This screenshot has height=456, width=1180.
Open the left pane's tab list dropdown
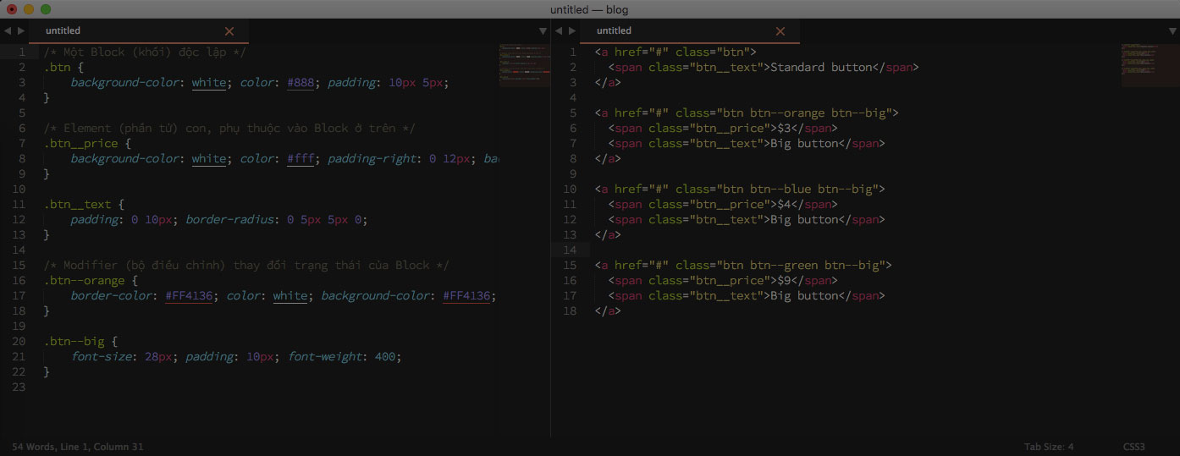(x=543, y=31)
